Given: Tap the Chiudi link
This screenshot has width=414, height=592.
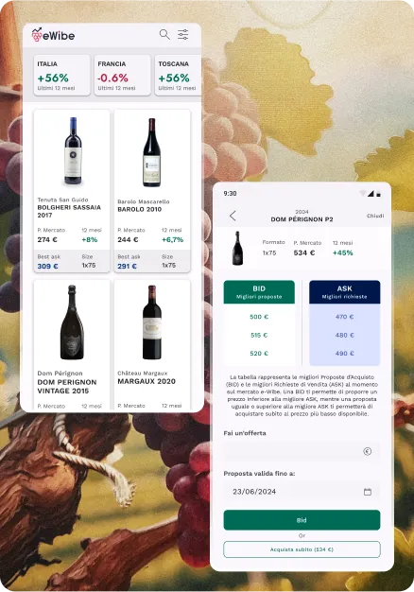Looking at the screenshot, I should [375, 216].
